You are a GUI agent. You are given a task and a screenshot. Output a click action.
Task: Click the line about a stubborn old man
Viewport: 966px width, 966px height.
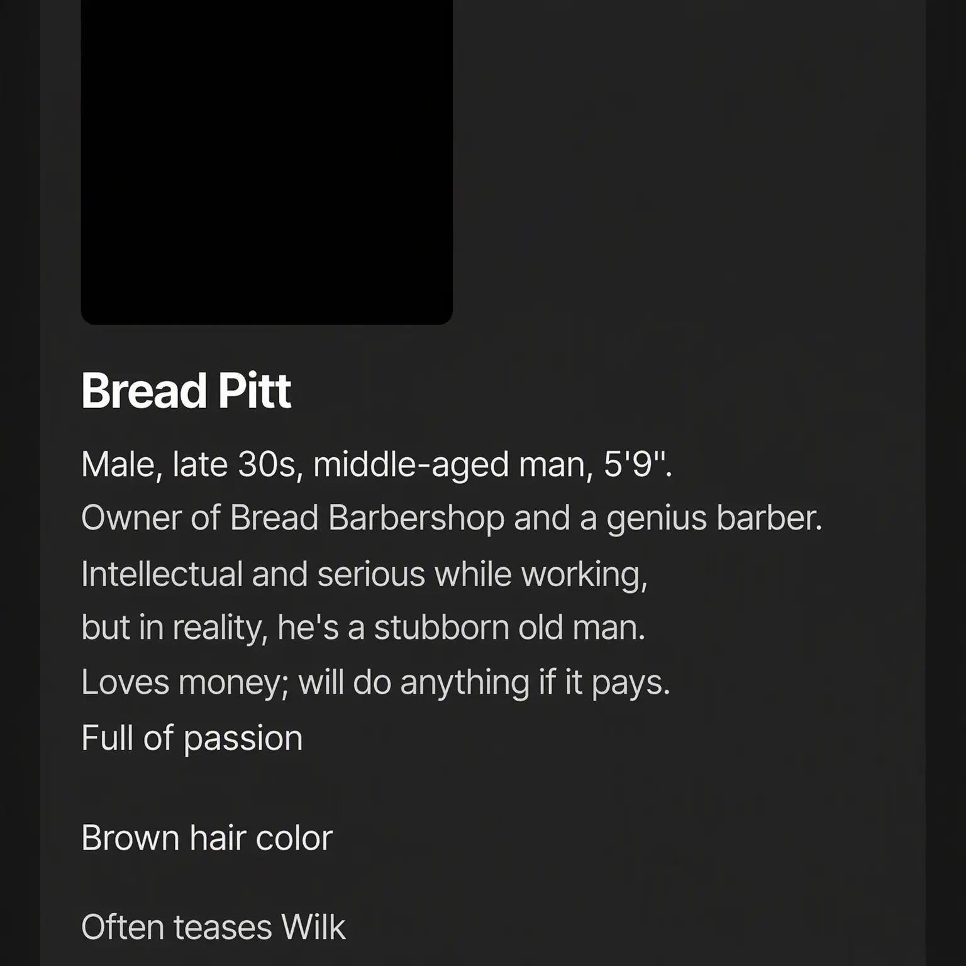coord(363,628)
